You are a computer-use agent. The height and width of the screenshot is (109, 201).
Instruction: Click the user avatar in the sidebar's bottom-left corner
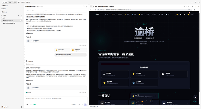pos(2,107)
